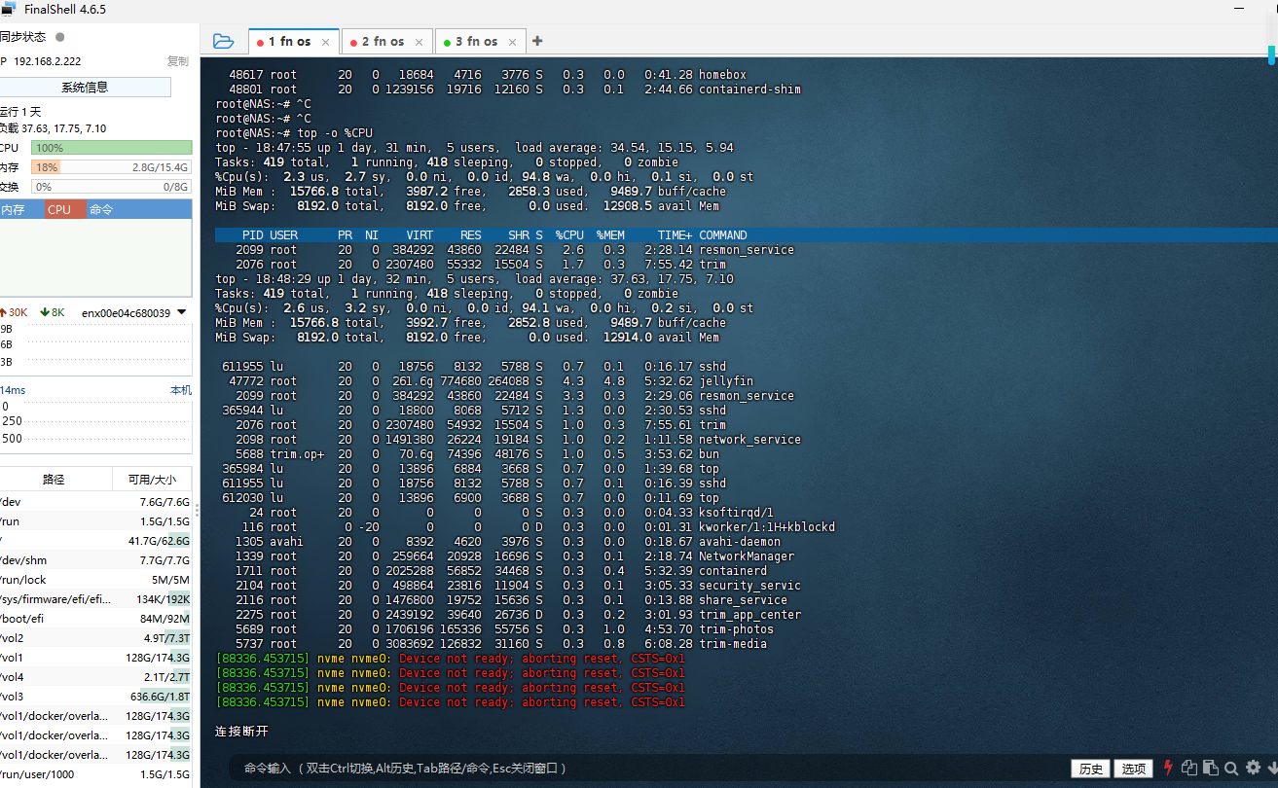Add a new session tab with plus
Screen dimensions: 1278x788
coord(537,41)
